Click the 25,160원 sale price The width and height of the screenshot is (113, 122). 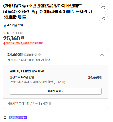(x=14, y=38)
